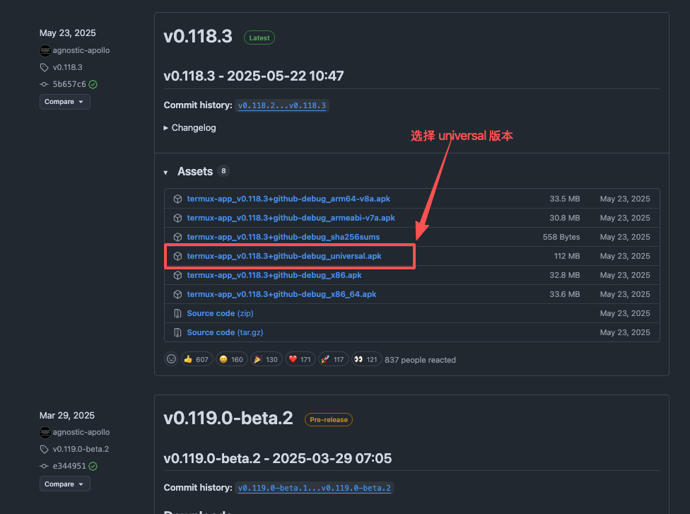The height and width of the screenshot is (514, 690).
Task: Toggle laugh reaction with 160
Action: point(232,359)
